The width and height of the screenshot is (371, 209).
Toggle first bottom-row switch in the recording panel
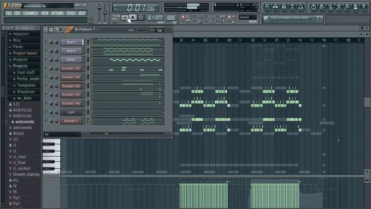[183, 21]
